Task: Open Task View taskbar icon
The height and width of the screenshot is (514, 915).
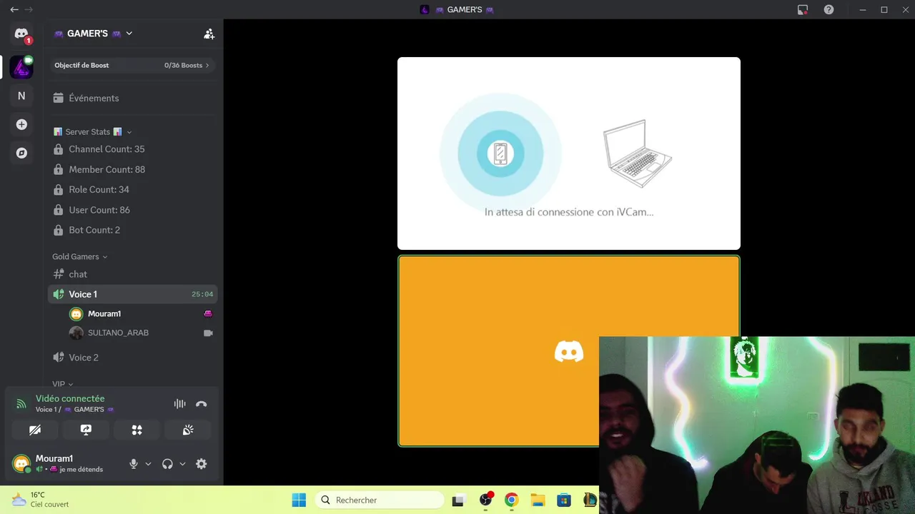Action: 458,500
